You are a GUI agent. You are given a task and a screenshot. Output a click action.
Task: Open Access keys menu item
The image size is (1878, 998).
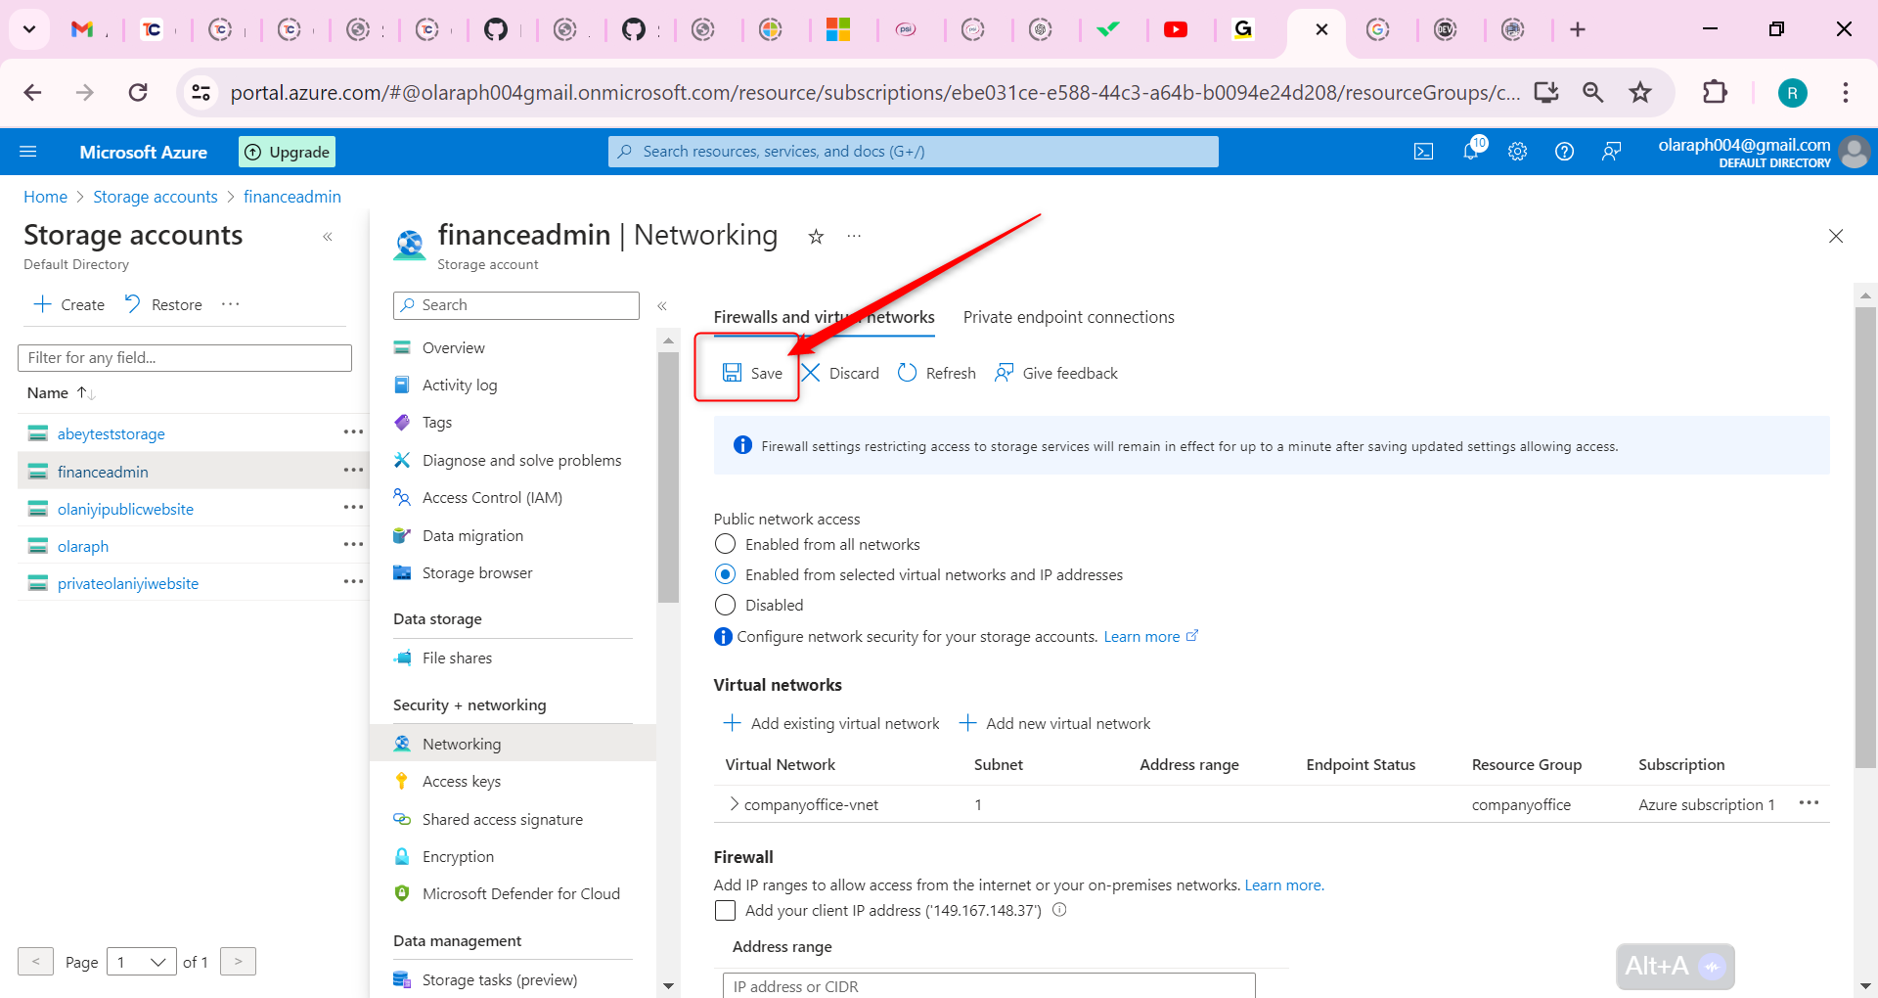pyautogui.click(x=462, y=781)
